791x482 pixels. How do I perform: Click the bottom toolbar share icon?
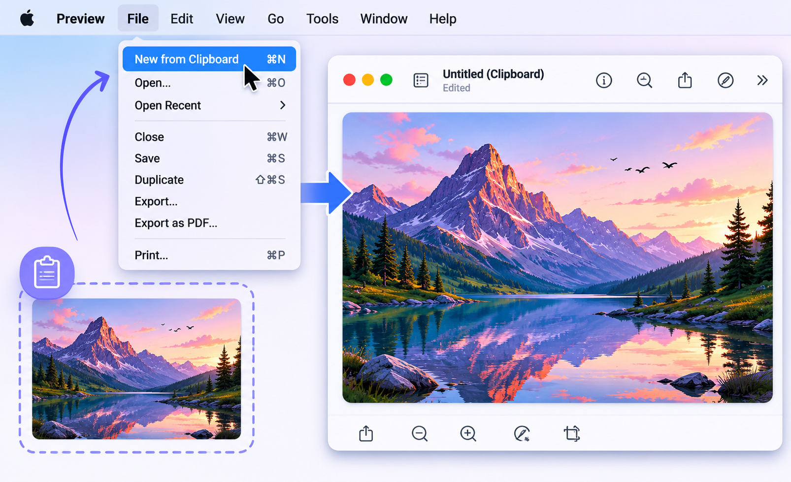tap(366, 433)
